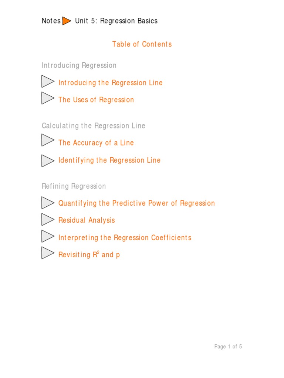Image resolution: width=284 pixels, height=378 pixels.
Task: Click the arrow icon before Revisiting R² and p
Action: 47,253
